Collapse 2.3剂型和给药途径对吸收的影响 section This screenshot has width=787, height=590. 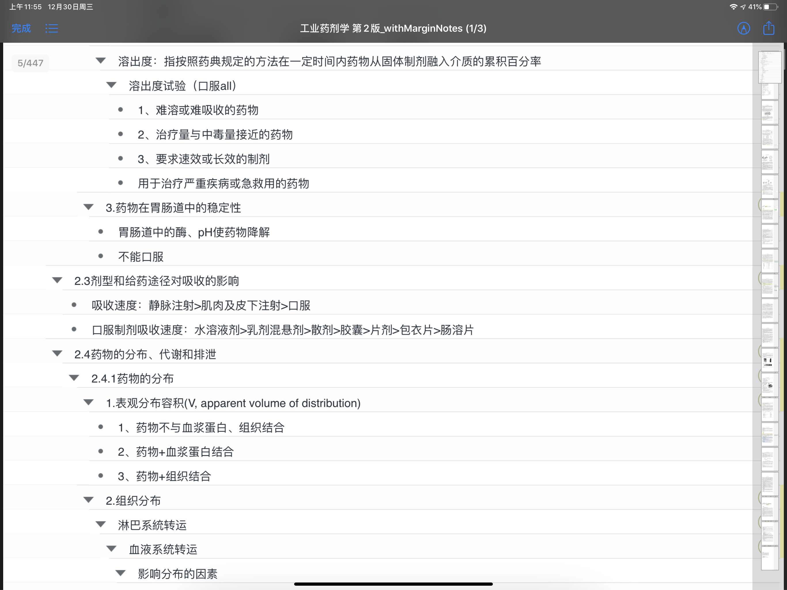pos(57,280)
